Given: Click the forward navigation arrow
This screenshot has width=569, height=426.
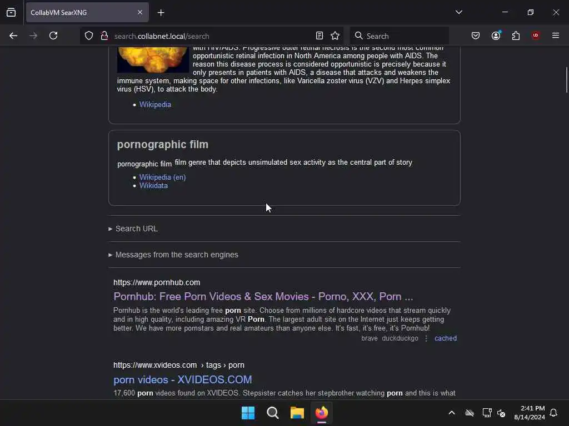Looking at the screenshot, I should pyautogui.click(x=33, y=36).
